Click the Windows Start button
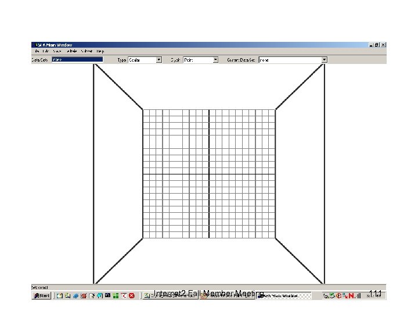418x314 pixels. coord(42,295)
